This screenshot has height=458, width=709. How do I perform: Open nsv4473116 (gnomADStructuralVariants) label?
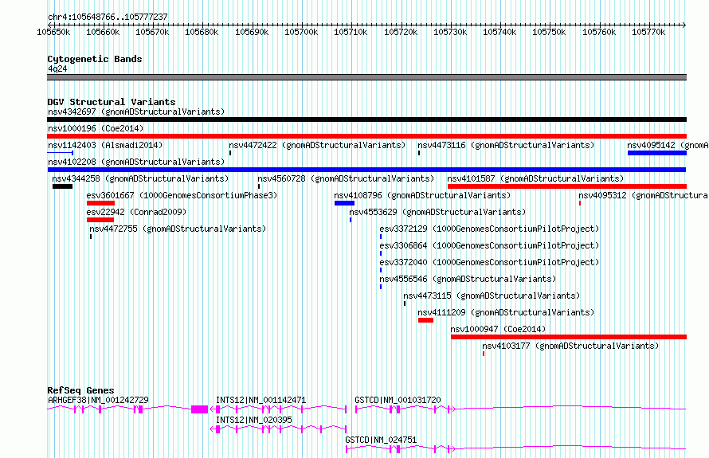pyautogui.click(x=506, y=145)
